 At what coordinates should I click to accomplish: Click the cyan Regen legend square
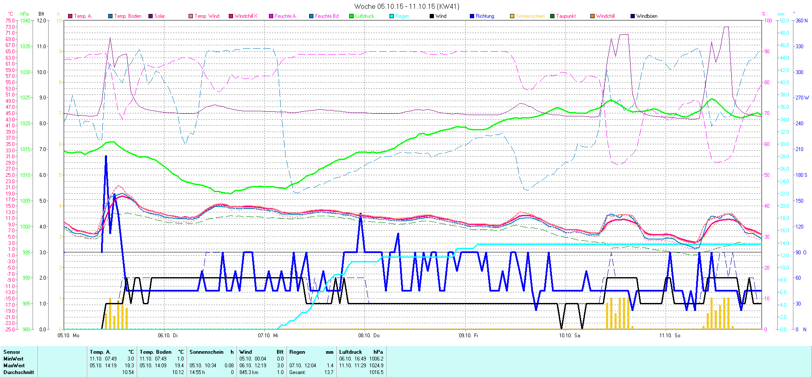pos(392,16)
